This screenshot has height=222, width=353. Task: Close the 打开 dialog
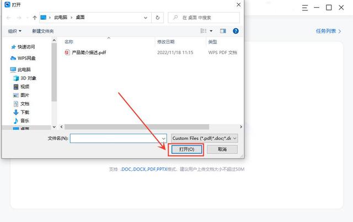pos(239,5)
